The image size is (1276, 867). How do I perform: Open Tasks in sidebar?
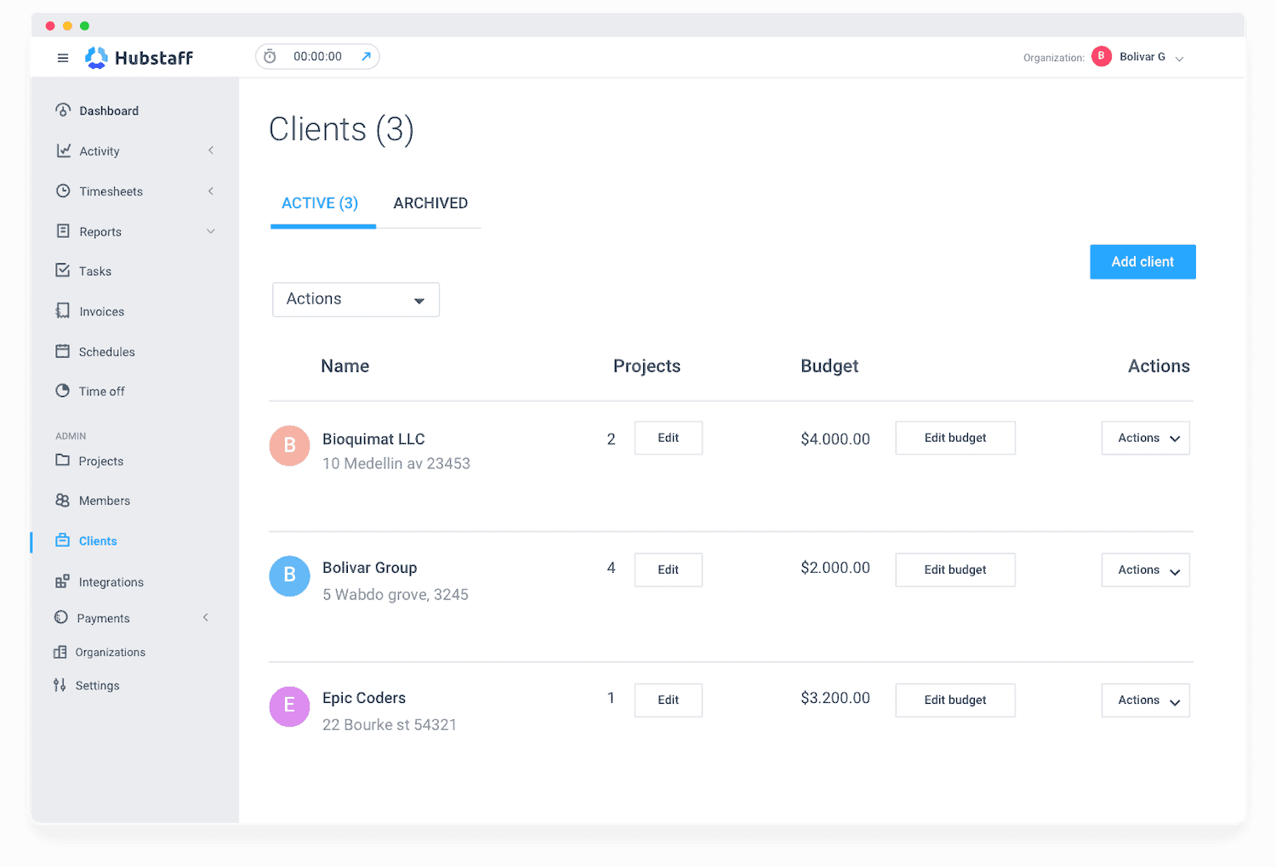click(95, 271)
